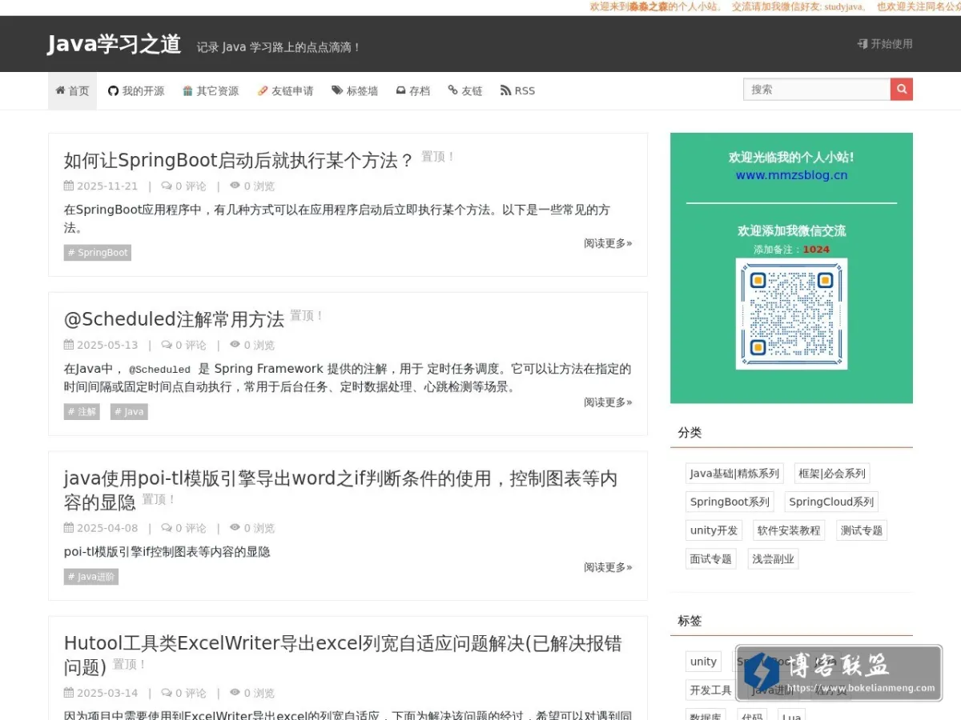Viewport: 961px width, 720px height.
Task: Open the 存档 menu item
Action: (412, 90)
